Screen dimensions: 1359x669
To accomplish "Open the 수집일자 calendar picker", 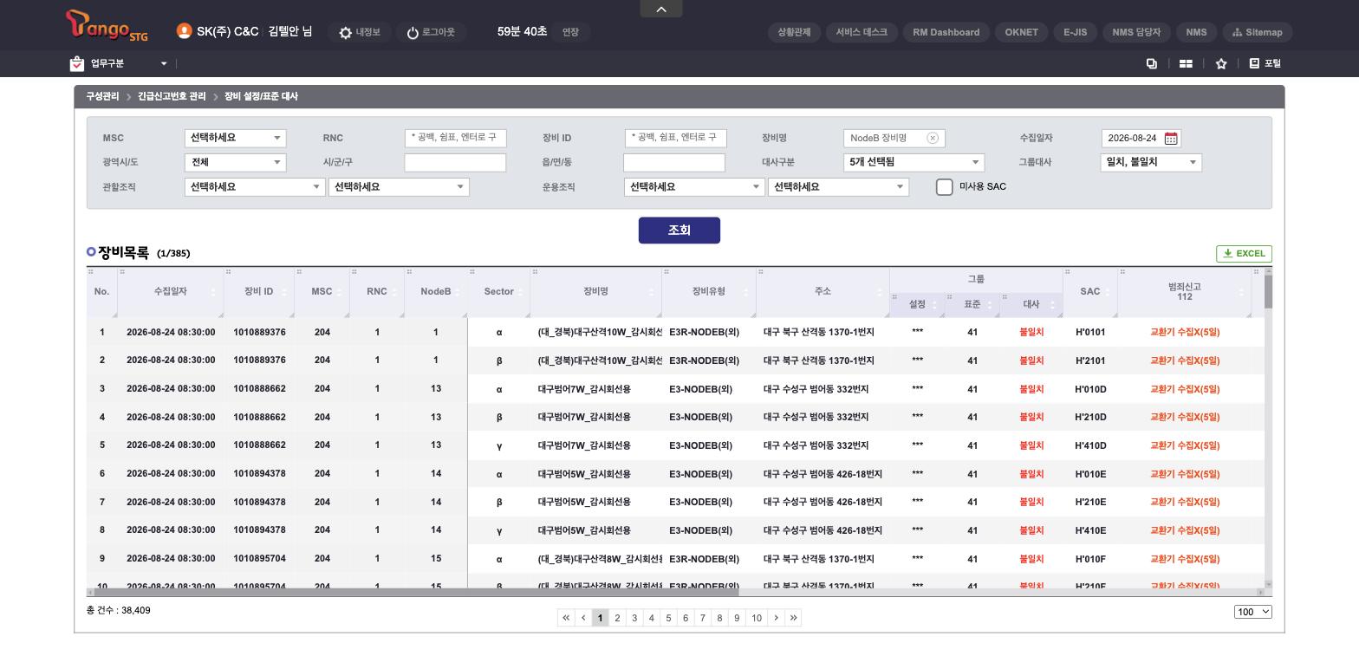I will [1171, 138].
